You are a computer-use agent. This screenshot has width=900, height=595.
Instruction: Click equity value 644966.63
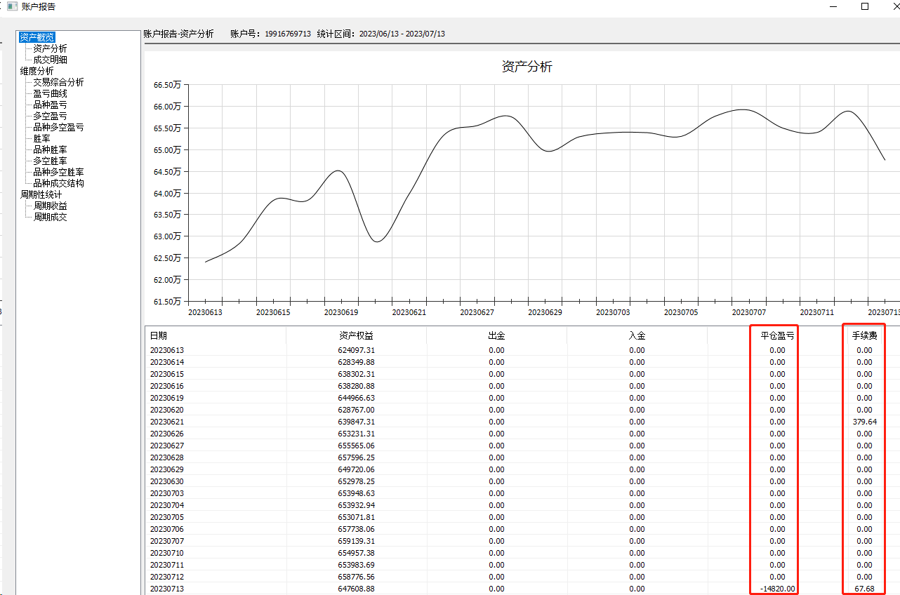(356, 398)
